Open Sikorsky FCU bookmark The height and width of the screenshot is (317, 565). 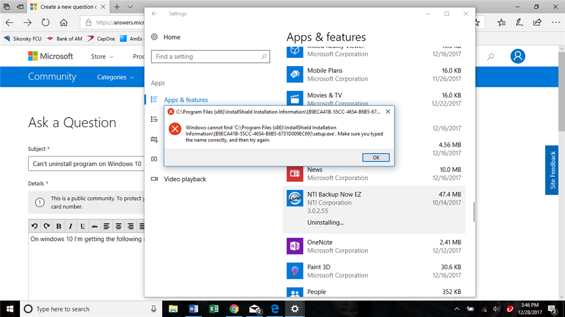23,39
